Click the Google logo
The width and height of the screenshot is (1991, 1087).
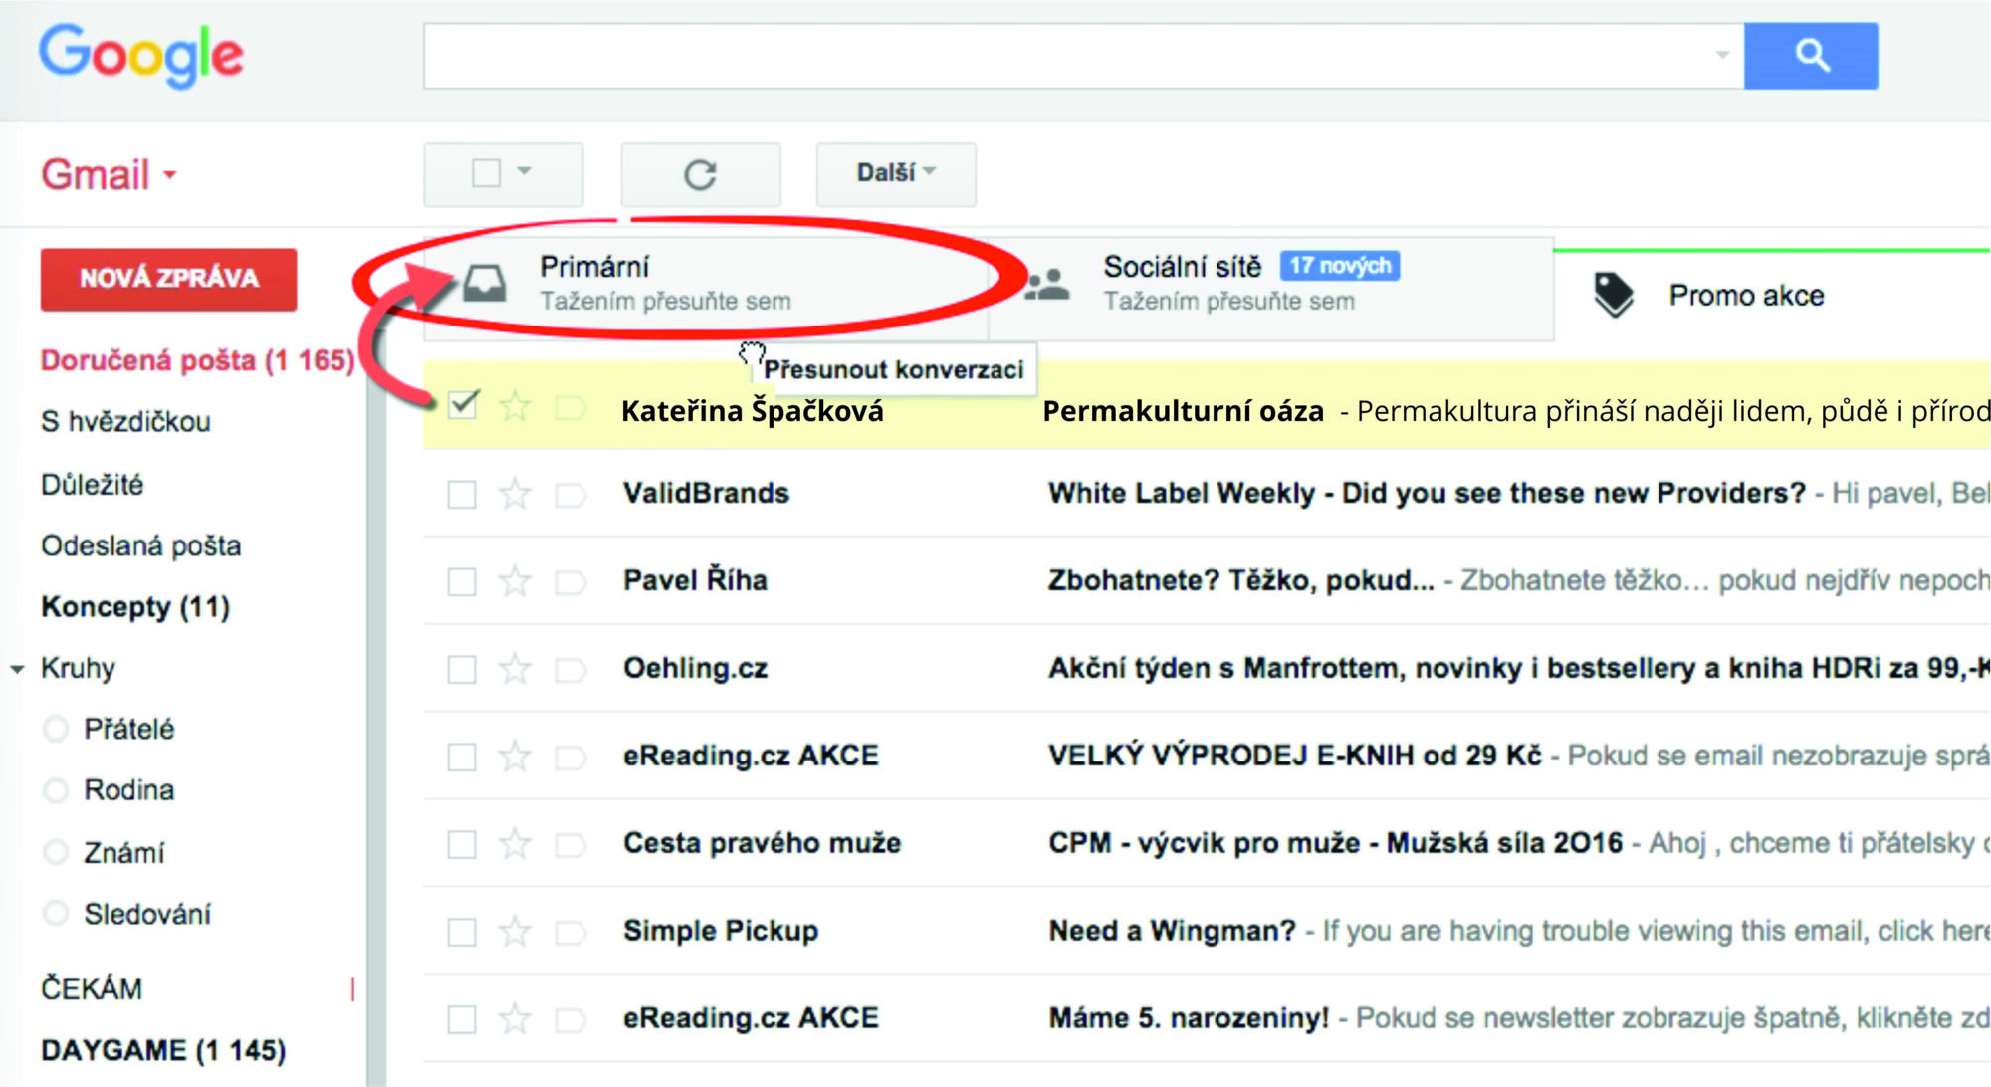(x=141, y=56)
